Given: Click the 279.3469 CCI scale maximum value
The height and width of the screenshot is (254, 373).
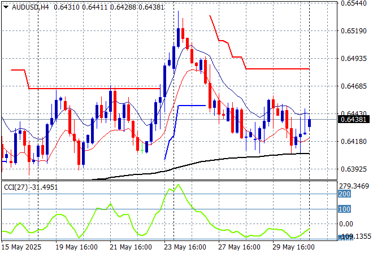Looking at the screenshot, I should coord(356,186).
